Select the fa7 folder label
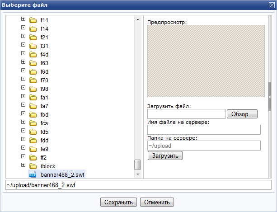This screenshot has height=212, width=277. pos(44,106)
